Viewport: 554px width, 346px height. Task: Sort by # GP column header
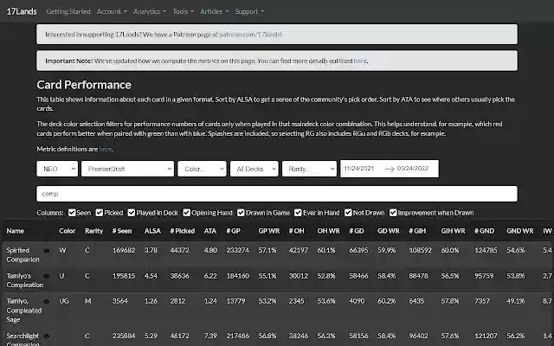click(x=233, y=231)
